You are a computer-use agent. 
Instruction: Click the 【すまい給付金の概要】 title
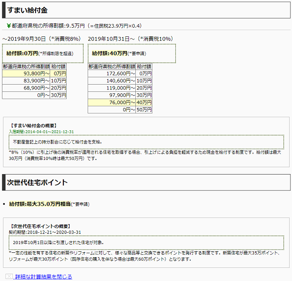tap(33, 126)
